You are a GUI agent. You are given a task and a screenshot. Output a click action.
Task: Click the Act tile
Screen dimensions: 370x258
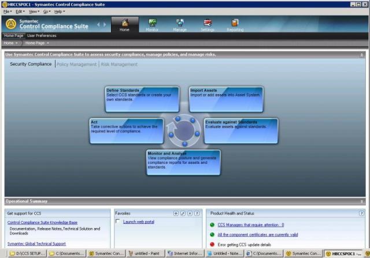pos(127,131)
